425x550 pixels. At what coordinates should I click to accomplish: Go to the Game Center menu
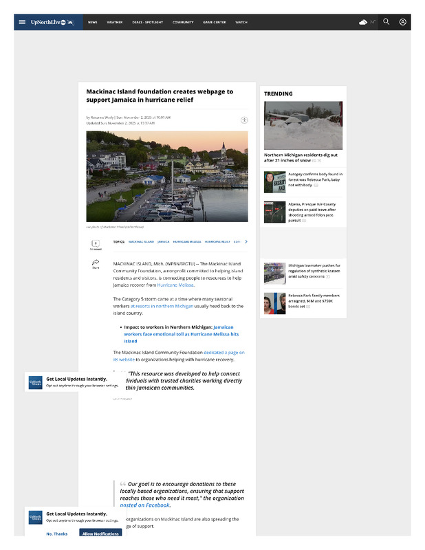[214, 22]
